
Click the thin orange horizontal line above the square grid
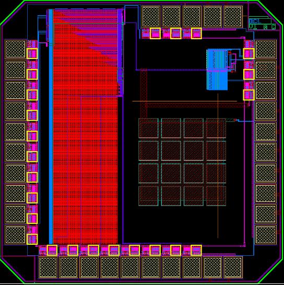pyautogui.click(x=185, y=101)
